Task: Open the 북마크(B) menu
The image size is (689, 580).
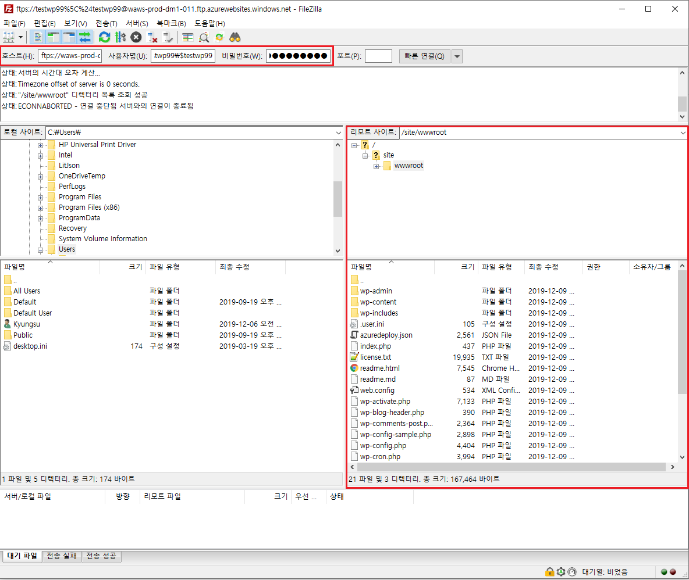Action: (171, 24)
